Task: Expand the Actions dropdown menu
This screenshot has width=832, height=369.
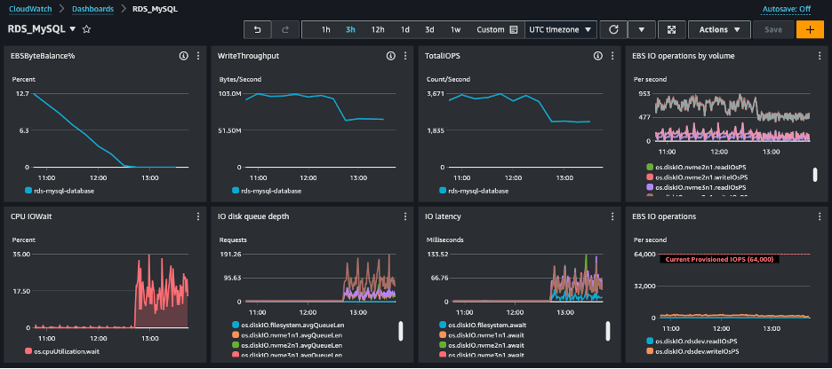Action: tap(719, 29)
